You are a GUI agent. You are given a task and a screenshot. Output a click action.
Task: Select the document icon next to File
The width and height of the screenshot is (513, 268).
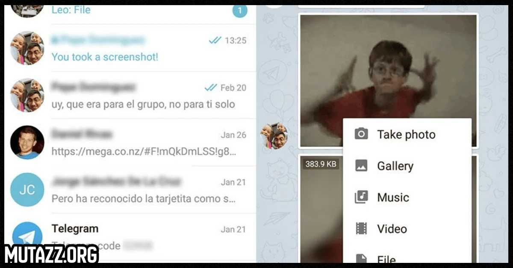coord(361,258)
